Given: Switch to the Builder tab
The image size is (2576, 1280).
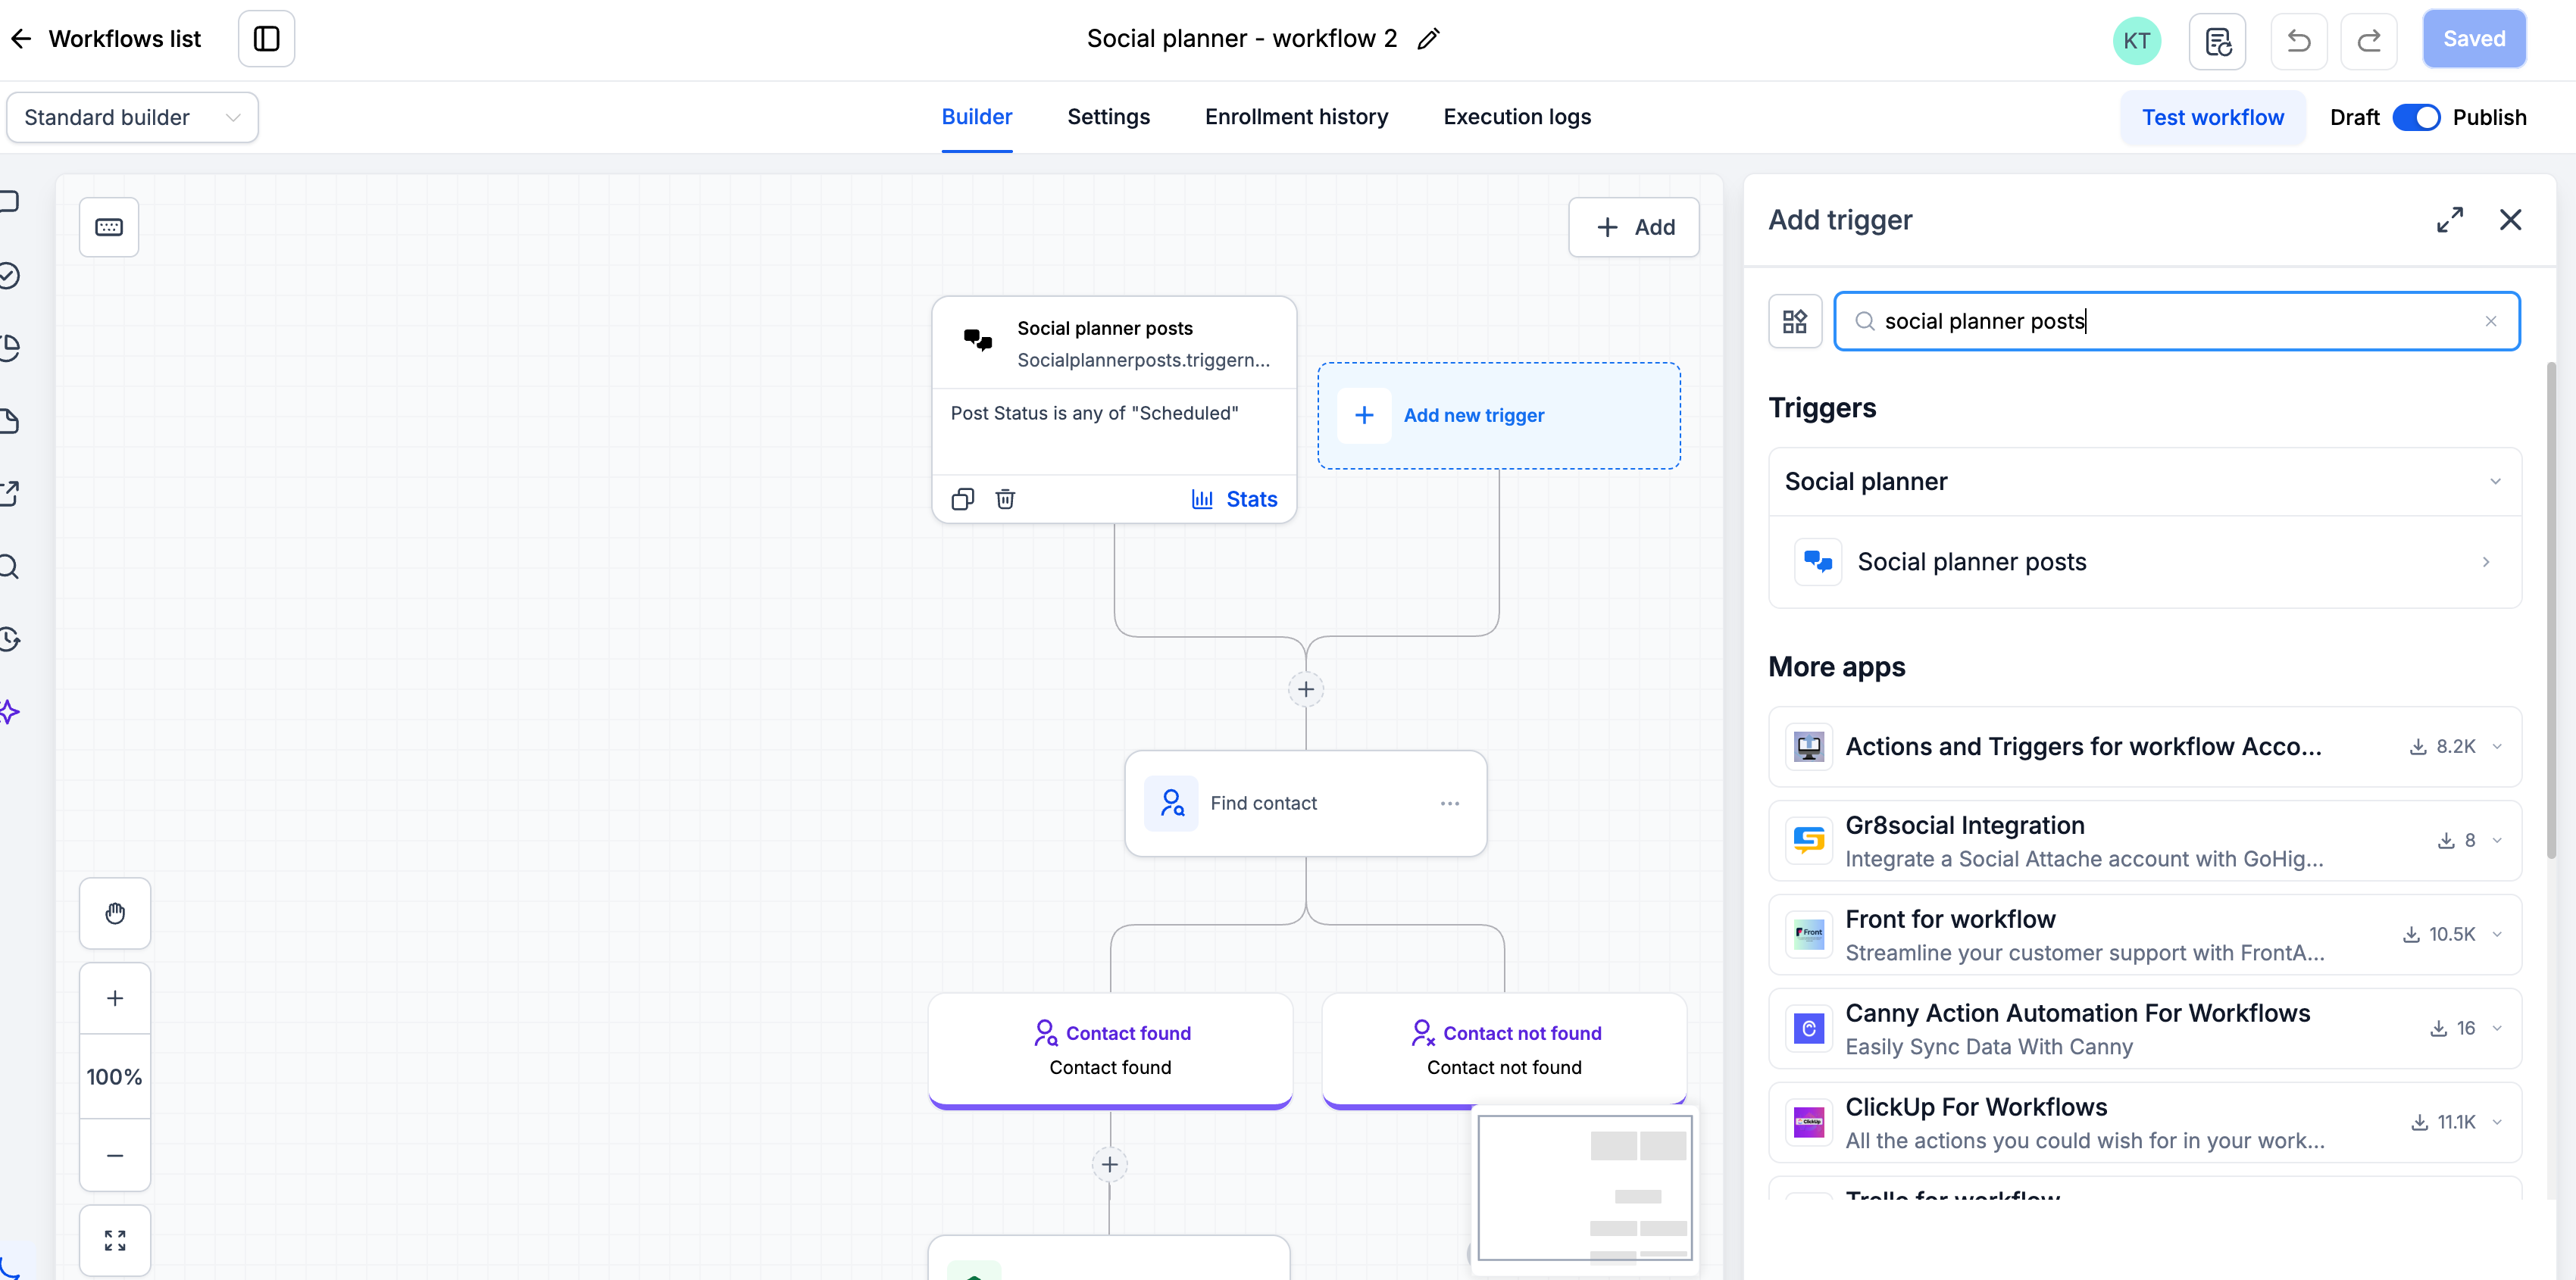Looking at the screenshot, I should coord(976,117).
